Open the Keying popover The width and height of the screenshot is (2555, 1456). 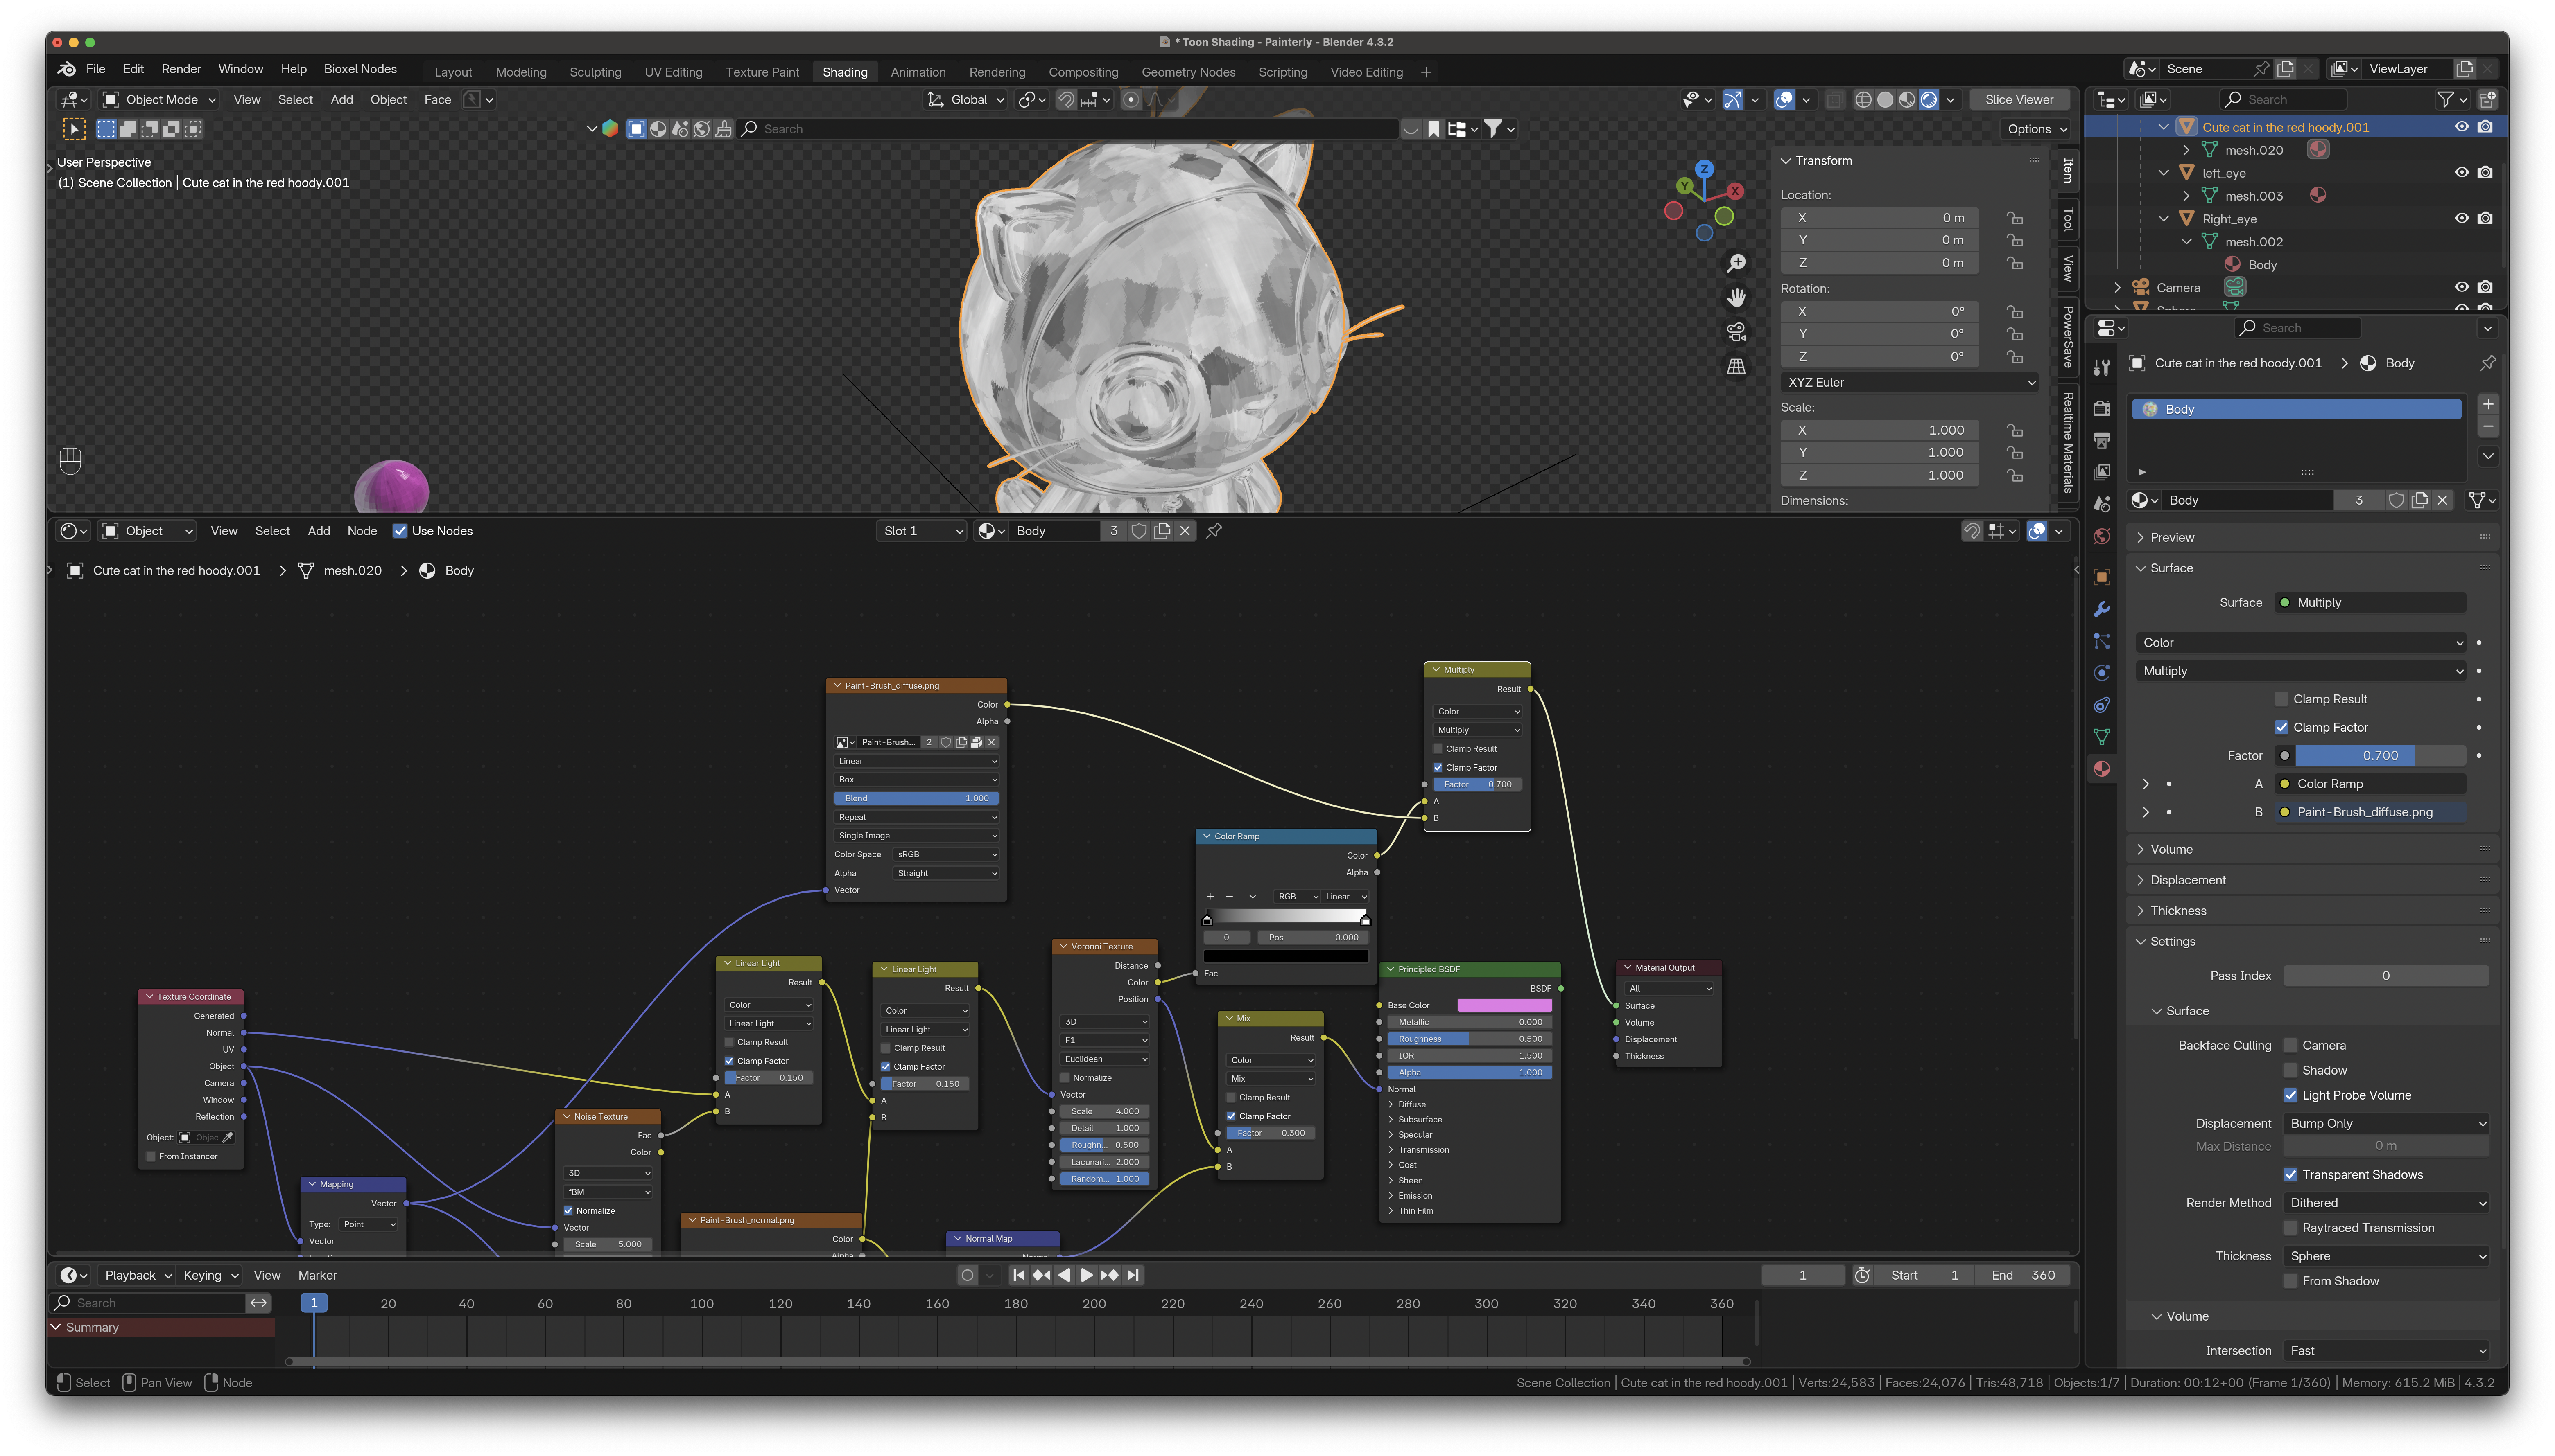point(210,1275)
